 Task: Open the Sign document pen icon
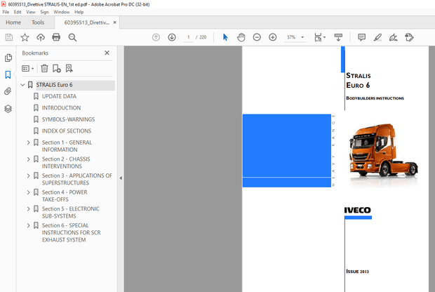point(393,37)
